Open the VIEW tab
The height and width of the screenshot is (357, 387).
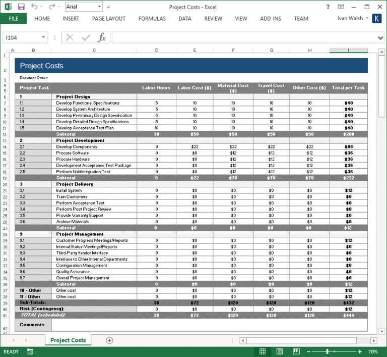point(241,19)
